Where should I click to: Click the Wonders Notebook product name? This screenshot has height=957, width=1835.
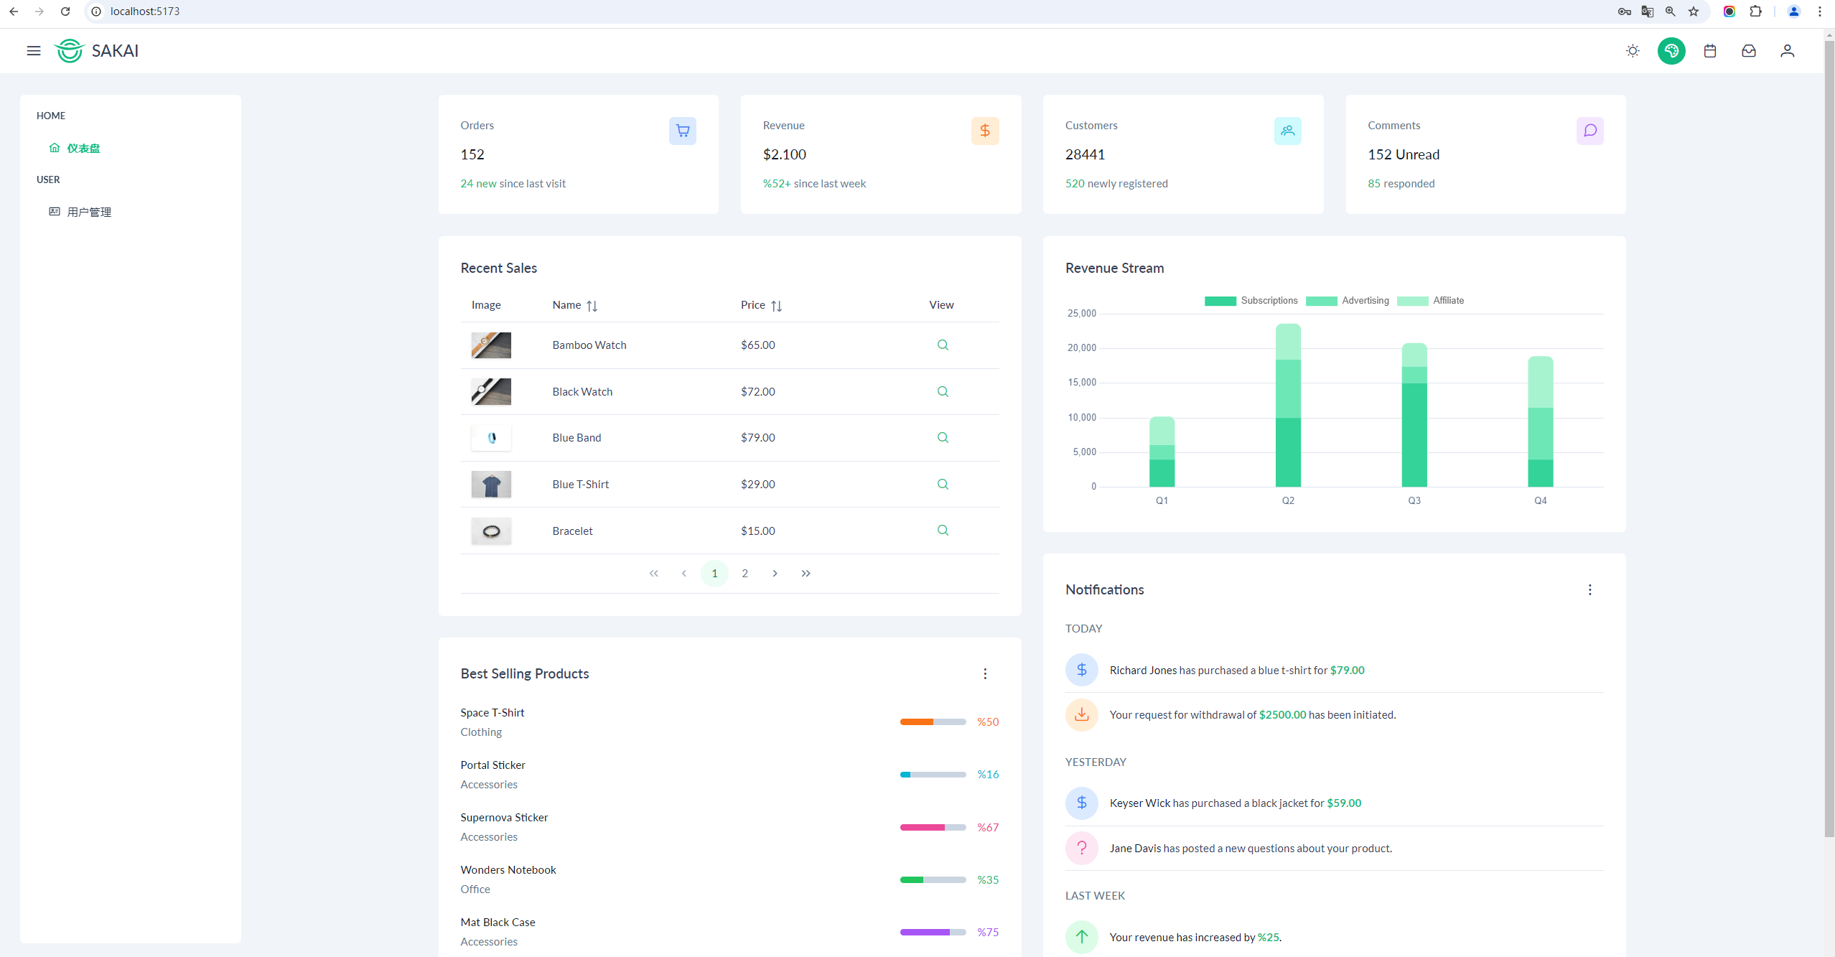[x=508, y=870]
